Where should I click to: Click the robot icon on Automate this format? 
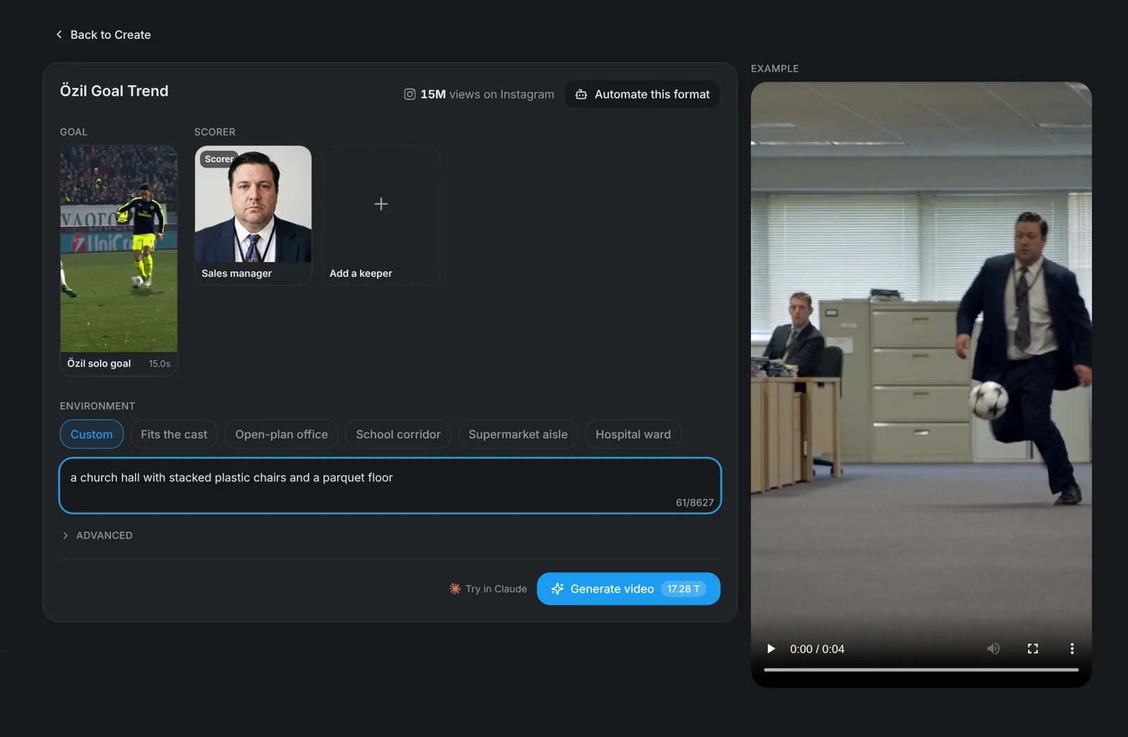581,94
